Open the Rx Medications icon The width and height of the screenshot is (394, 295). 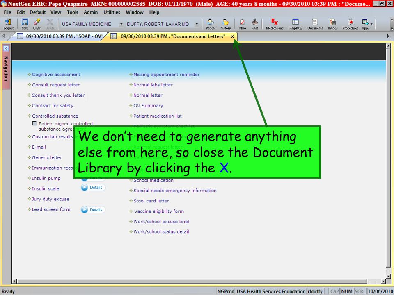[x=275, y=24]
